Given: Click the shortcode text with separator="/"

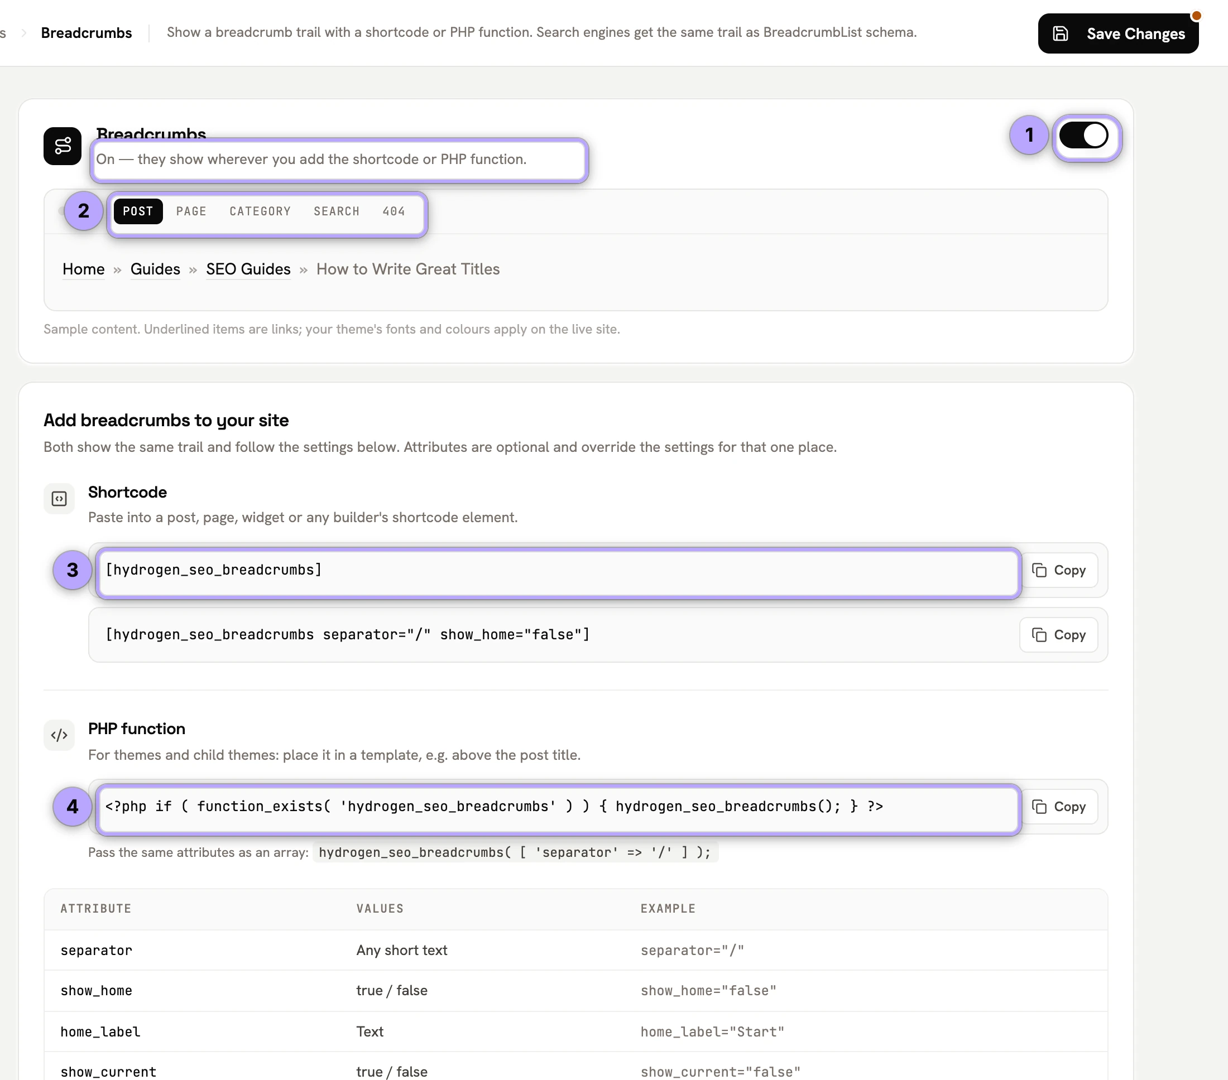Looking at the screenshot, I should [x=347, y=635].
